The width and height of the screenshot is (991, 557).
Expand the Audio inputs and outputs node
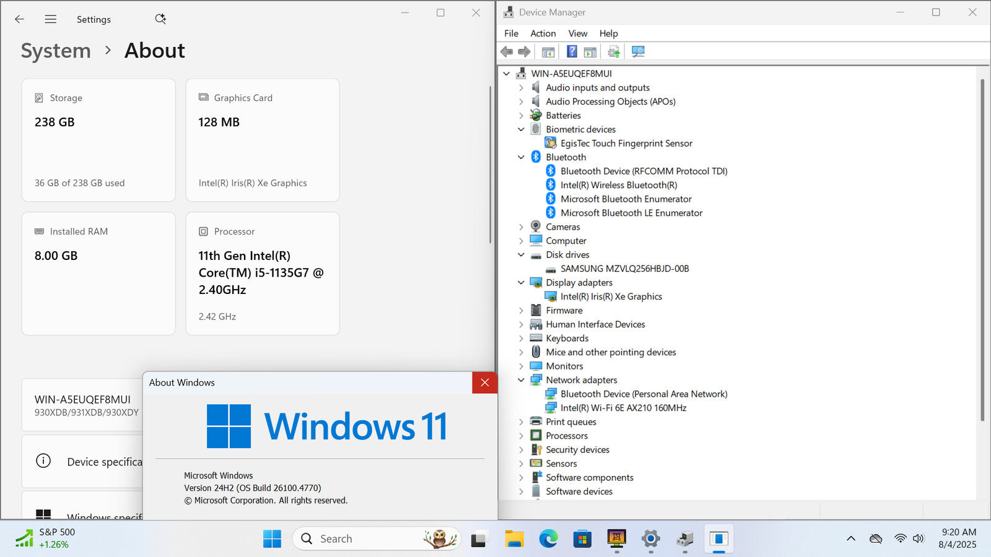click(x=521, y=88)
